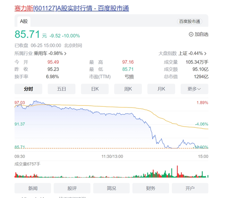The width and height of the screenshot is (230, 198).
Task: Click the 最高 value 97.16
Action: [x=128, y=62]
